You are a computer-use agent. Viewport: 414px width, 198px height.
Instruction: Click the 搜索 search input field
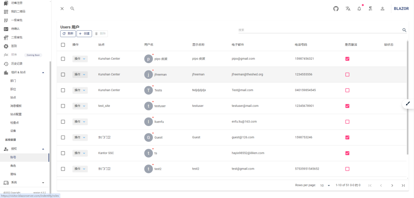tap(320, 30)
